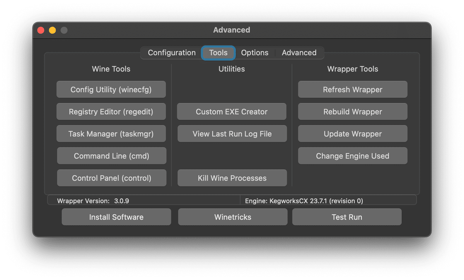This screenshot has width=464, height=280.
Task: Launch Config Utility (winecfg)
Action: [111, 89]
